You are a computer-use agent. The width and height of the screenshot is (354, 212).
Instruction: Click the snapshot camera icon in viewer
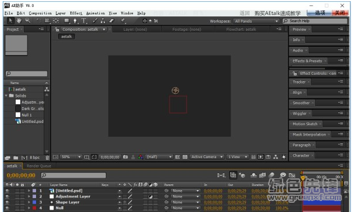tap(126, 157)
